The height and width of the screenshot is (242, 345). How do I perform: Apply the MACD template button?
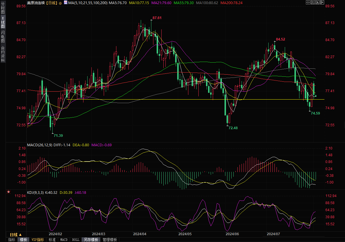(x=64, y=240)
